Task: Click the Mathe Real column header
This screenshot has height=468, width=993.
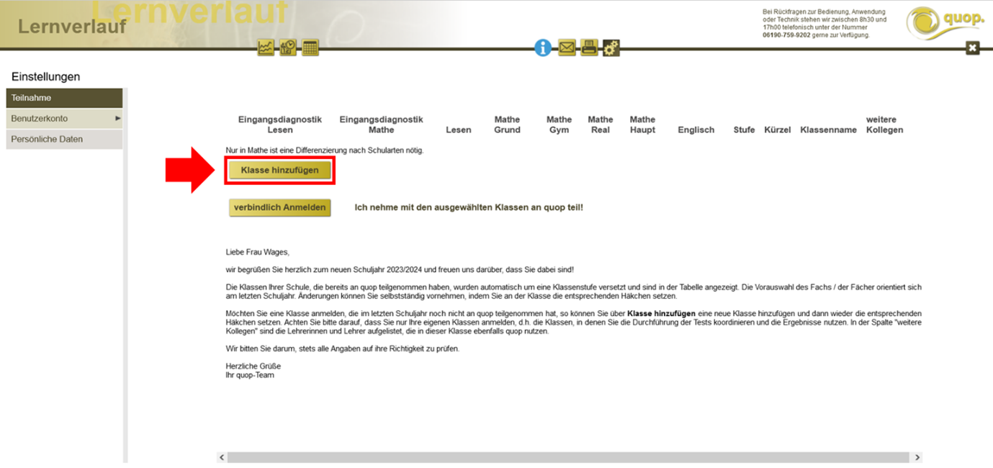Action: tap(601, 125)
